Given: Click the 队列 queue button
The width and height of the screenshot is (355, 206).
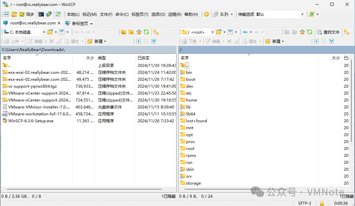Looking at the screenshot, I should tap(221, 14).
